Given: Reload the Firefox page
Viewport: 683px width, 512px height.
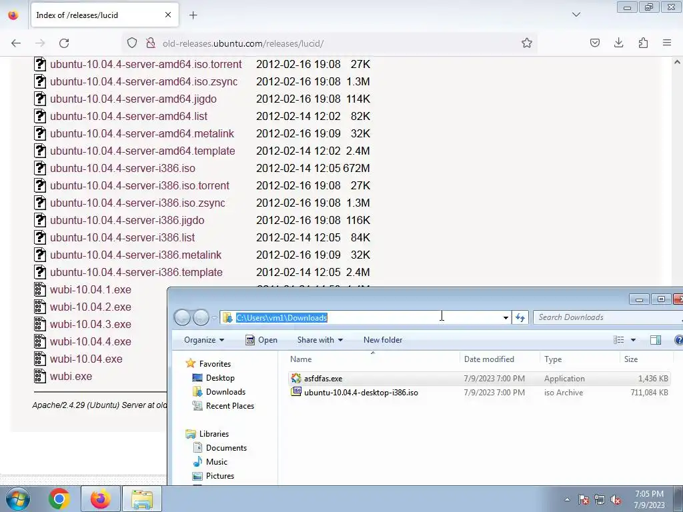Looking at the screenshot, I should (64, 43).
